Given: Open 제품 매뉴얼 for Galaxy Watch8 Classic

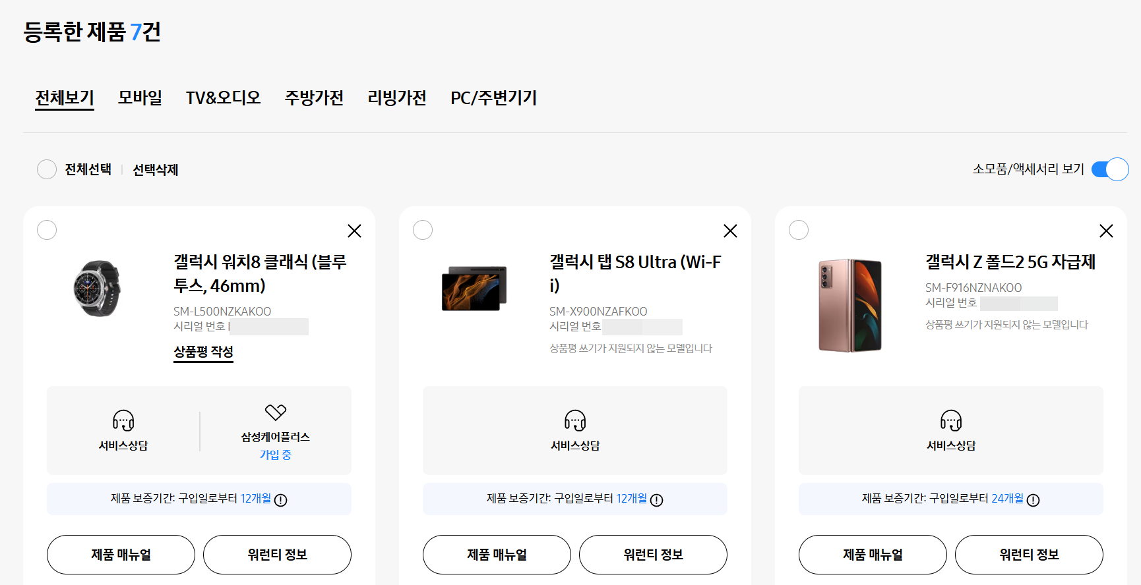Looking at the screenshot, I should pos(121,555).
